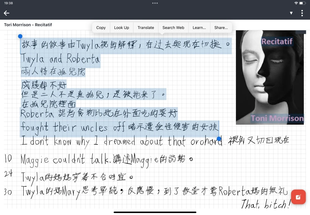The width and height of the screenshot is (310, 215).
Task: Tap the red edit note button
Action: coord(298,197)
